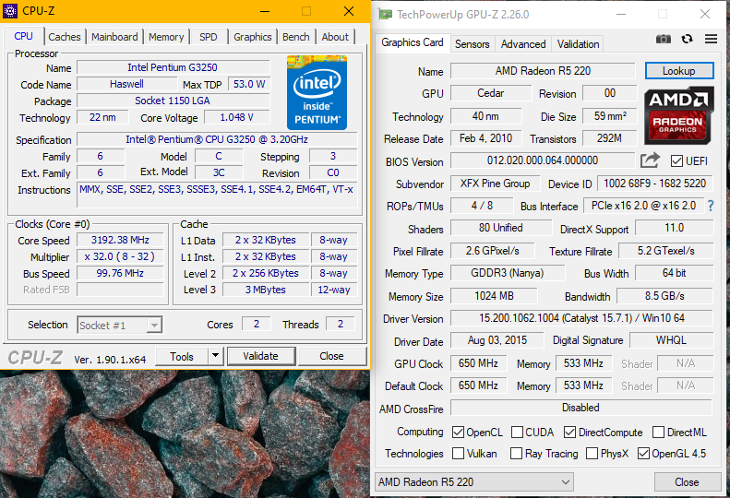Viewport: 730px width, 498px height.
Task: Click the Validate button in CPU-Z
Action: pos(259,356)
